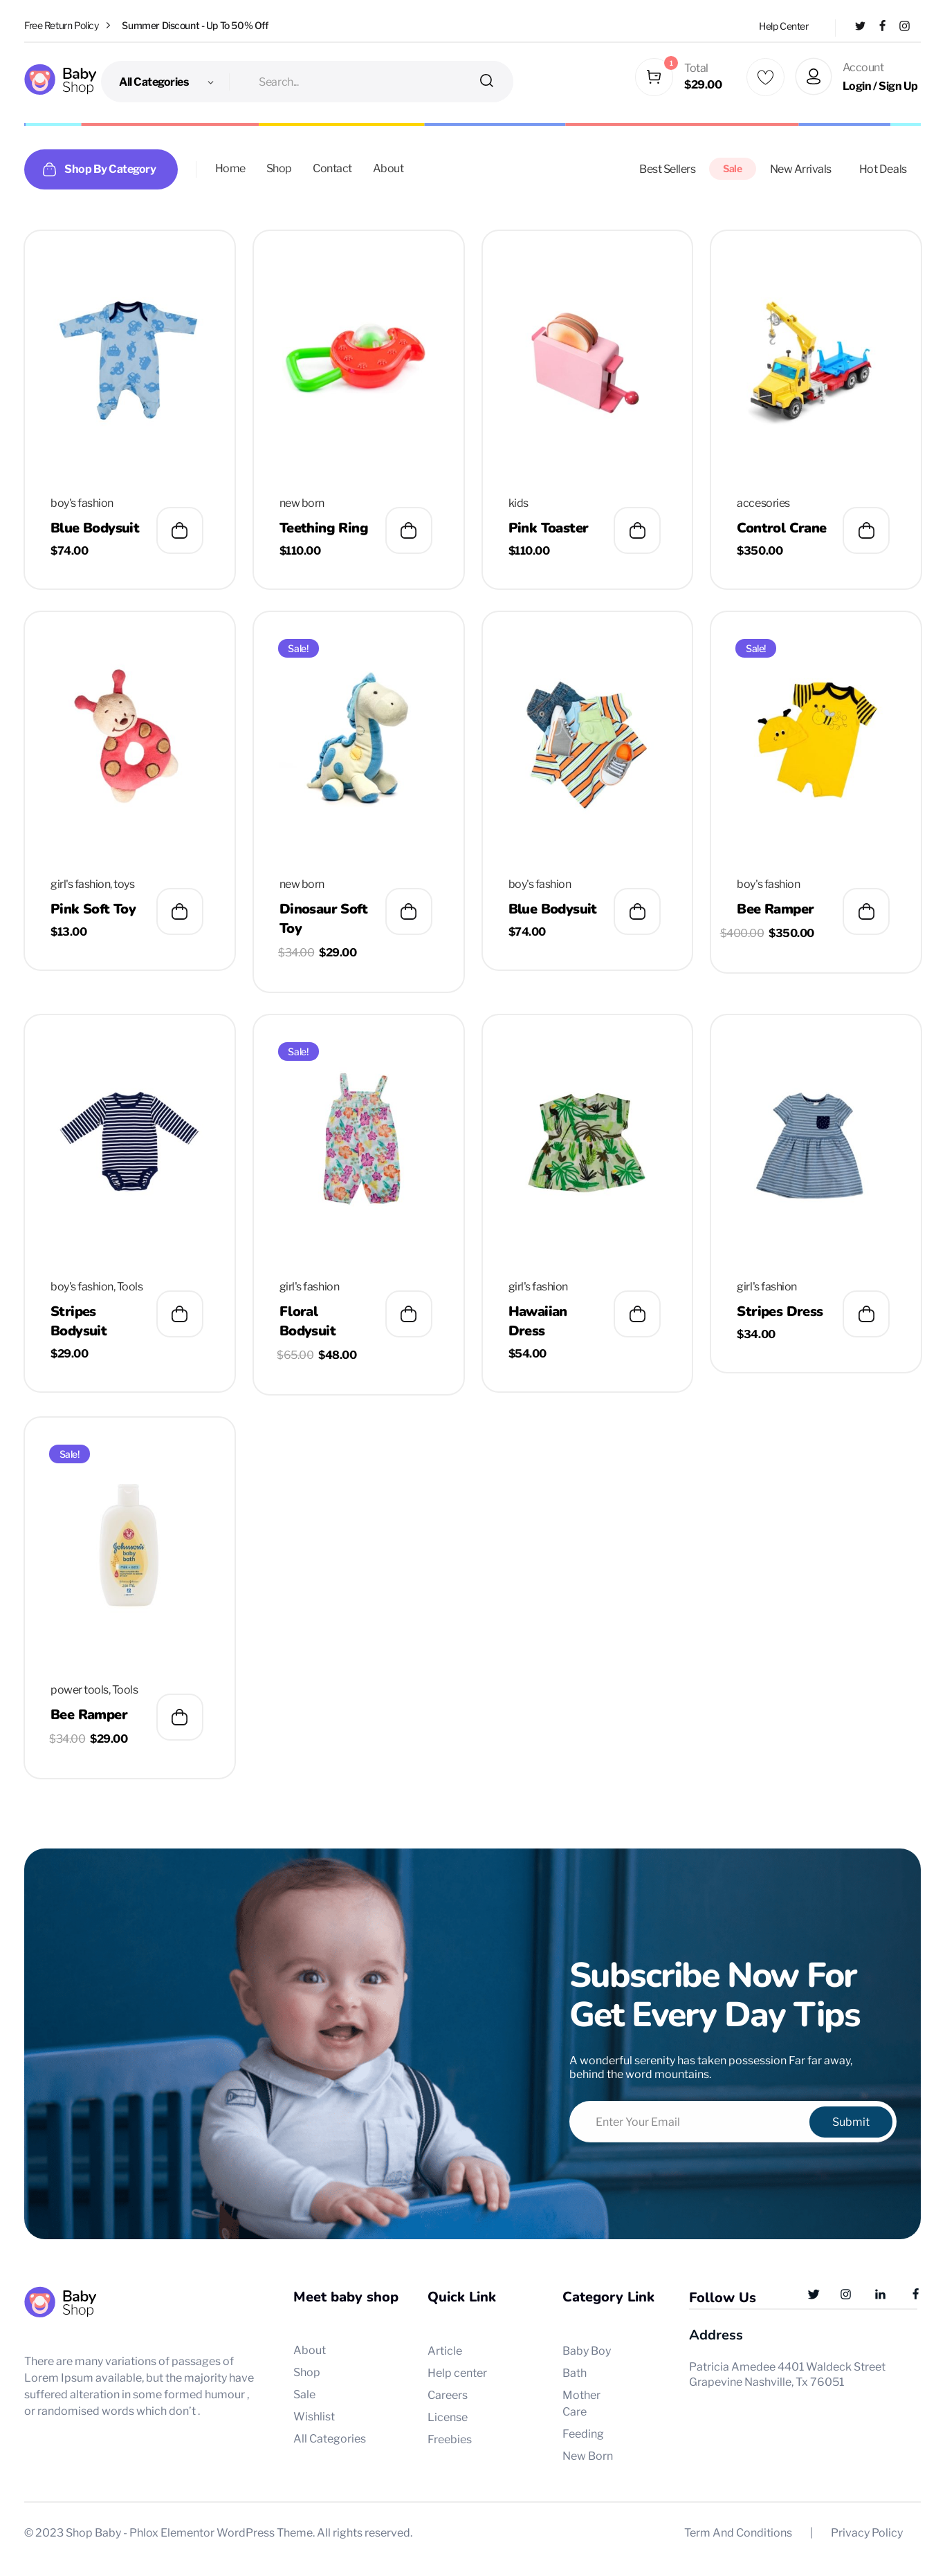Click the search magnifier icon
The height and width of the screenshot is (2576, 945).
pos(486,81)
